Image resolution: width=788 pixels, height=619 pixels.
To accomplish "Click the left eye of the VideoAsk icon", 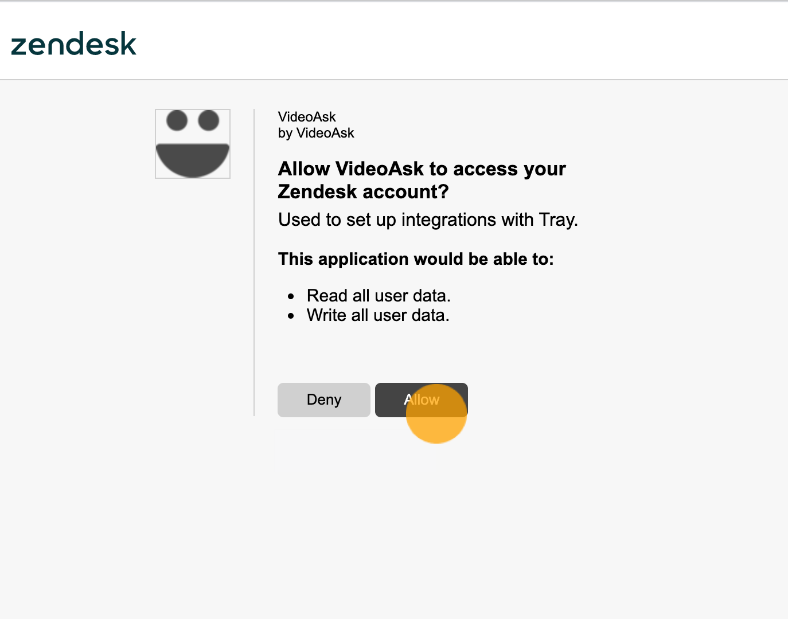I will tap(177, 120).
